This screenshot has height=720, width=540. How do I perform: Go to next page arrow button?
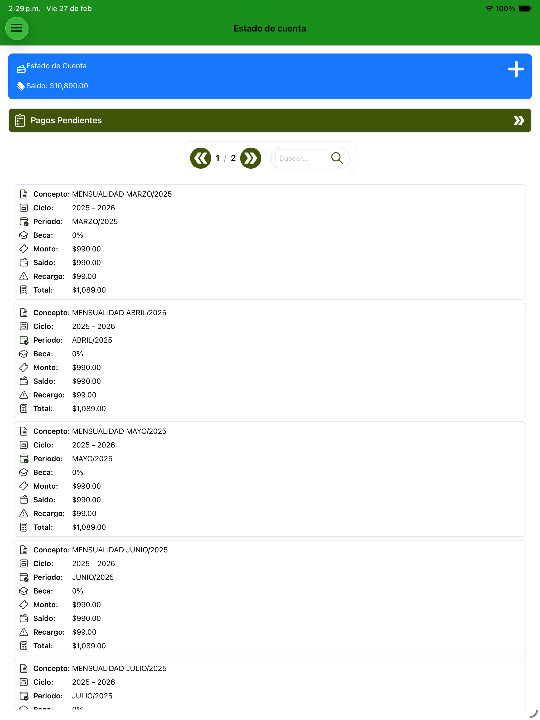pos(250,158)
